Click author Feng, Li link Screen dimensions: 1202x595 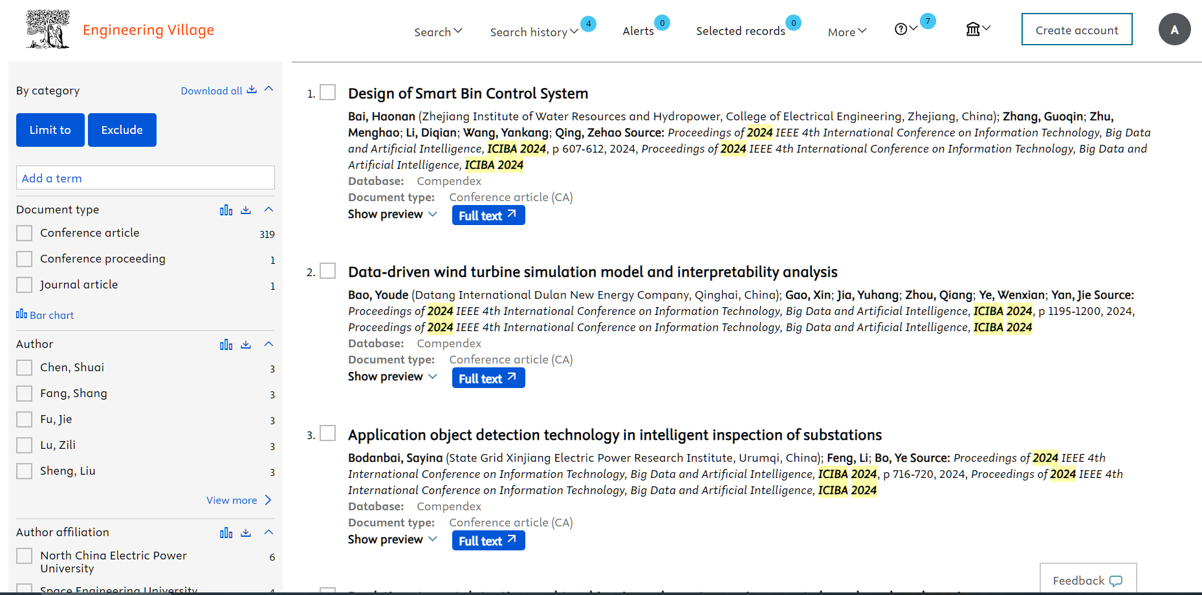click(847, 458)
